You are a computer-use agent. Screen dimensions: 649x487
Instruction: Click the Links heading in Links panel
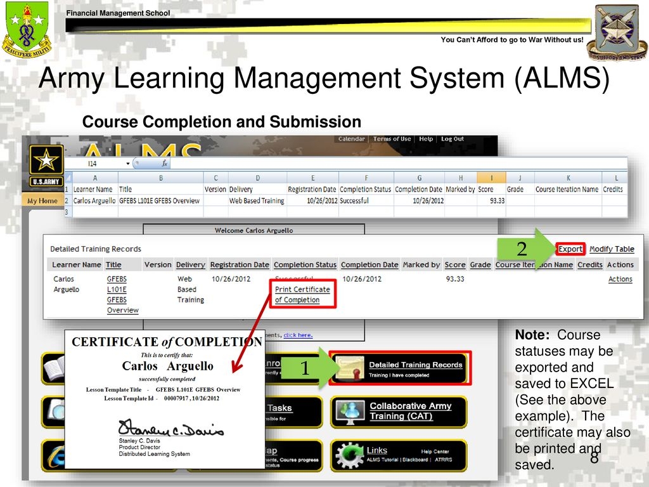376,450
